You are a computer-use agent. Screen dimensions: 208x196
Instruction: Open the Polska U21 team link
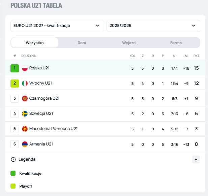39,68
